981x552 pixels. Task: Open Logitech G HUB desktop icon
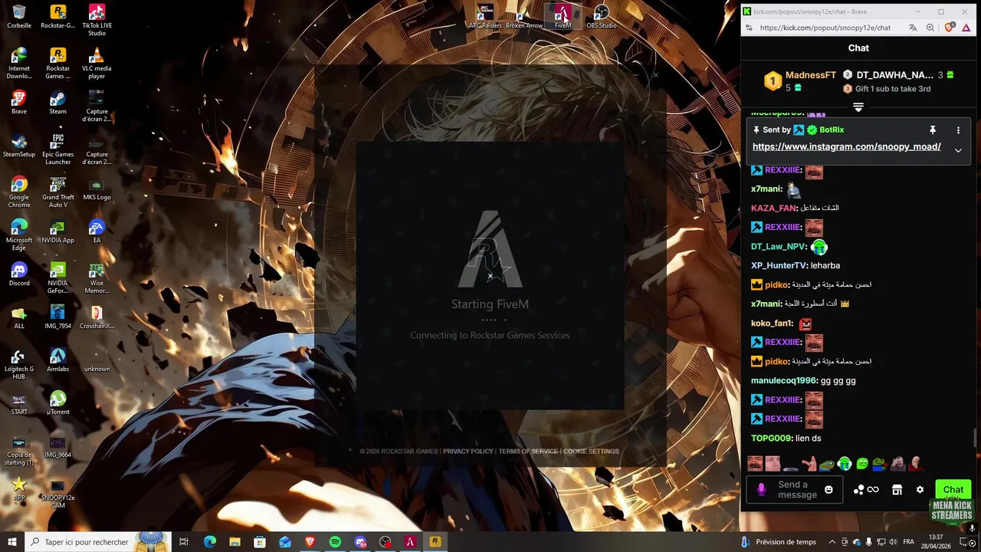(x=19, y=364)
